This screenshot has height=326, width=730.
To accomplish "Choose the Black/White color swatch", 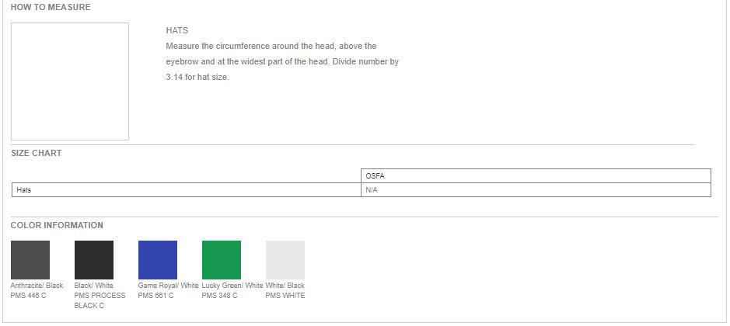I will point(94,260).
